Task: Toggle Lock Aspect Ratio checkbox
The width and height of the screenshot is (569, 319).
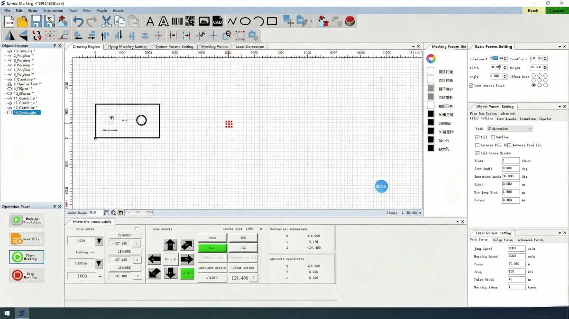Action: 471,86
